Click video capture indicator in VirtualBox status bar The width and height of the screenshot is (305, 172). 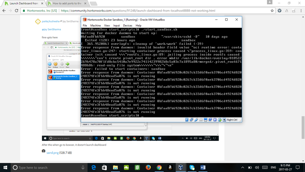pos(210,120)
